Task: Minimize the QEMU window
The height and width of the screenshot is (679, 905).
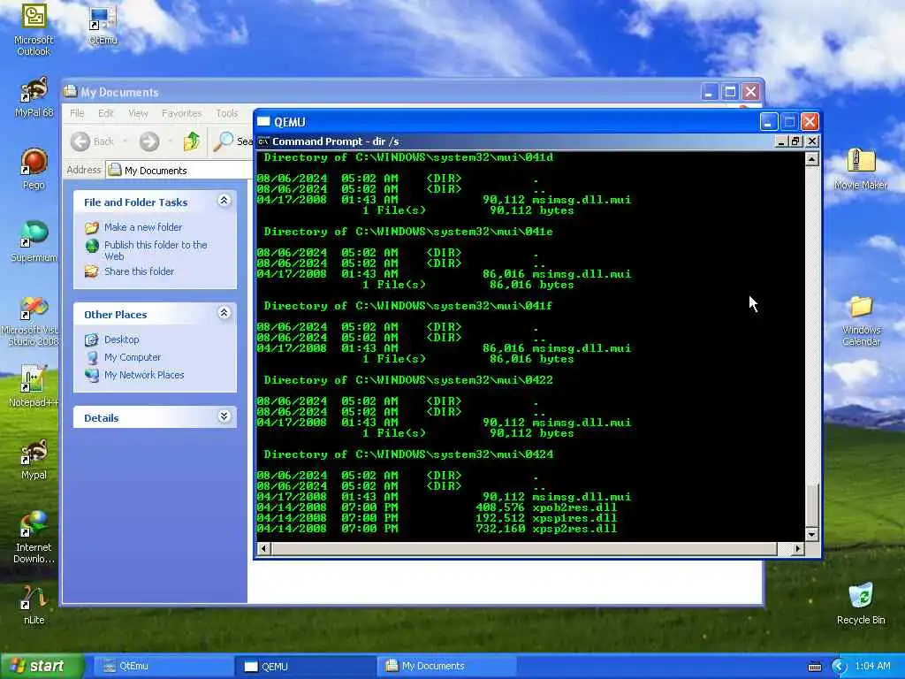Action: [768, 122]
